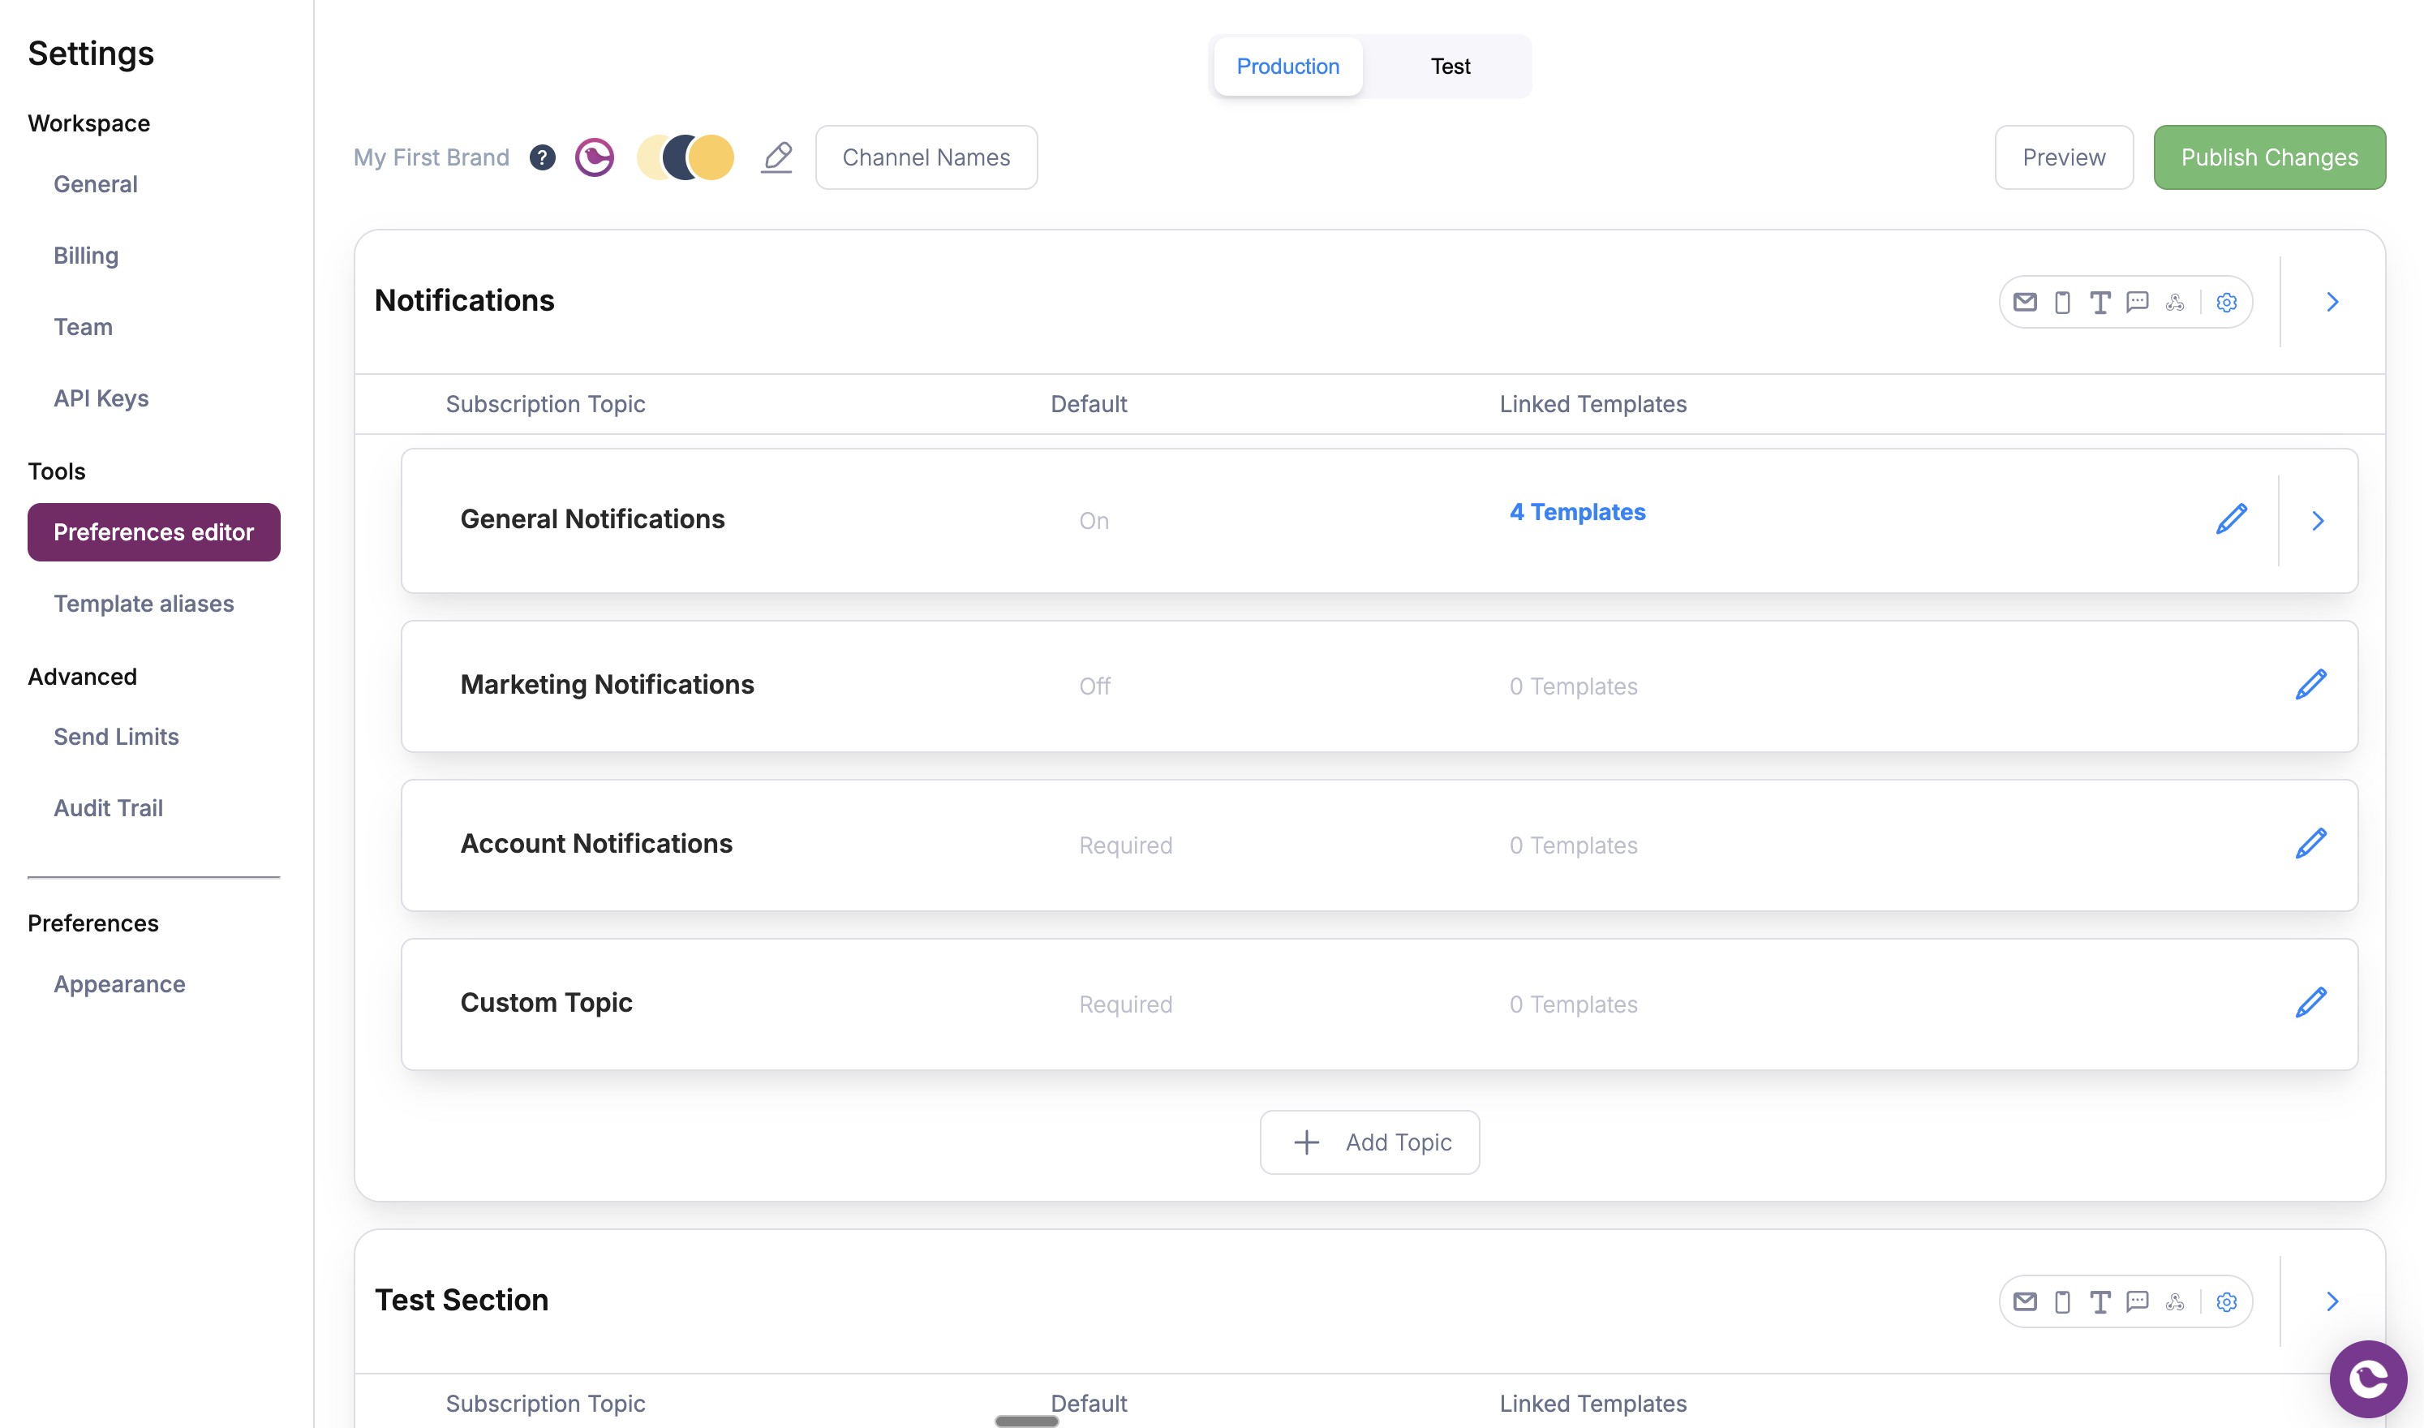Toggle the chat icon in Test Section
2424x1428 pixels.
(2138, 1301)
